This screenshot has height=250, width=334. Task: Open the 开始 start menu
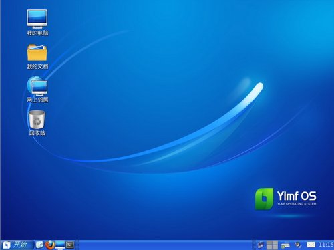[17, 245]
